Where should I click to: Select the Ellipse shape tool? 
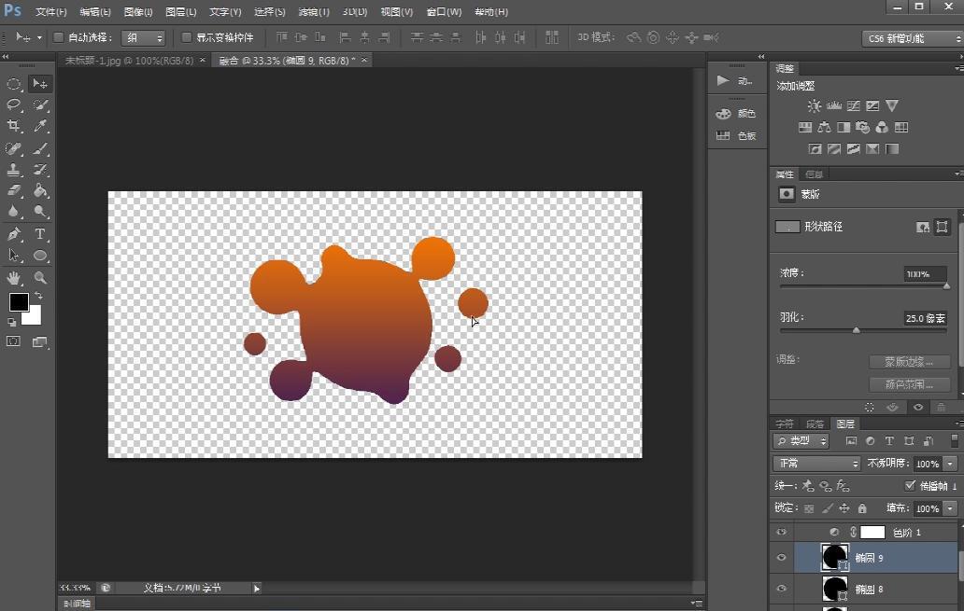coord(40,256)
